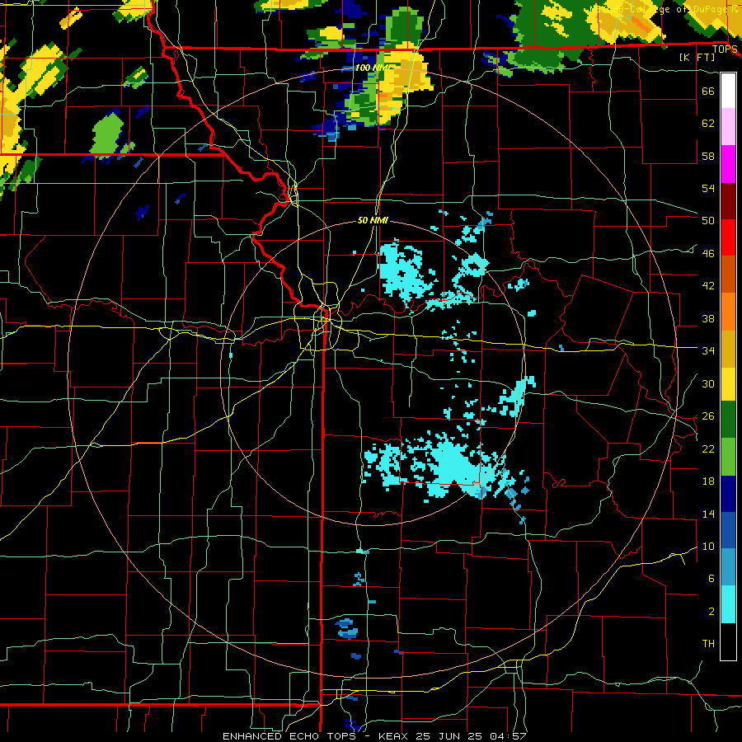Click the "66" legend value
Viewport: 742px width, 742px height.
click(708, 92)
